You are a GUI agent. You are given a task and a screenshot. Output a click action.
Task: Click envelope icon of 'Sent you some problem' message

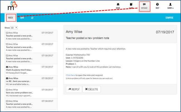[7, 90]
